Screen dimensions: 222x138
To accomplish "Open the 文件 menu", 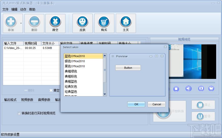I will click(x=5, y=9).
